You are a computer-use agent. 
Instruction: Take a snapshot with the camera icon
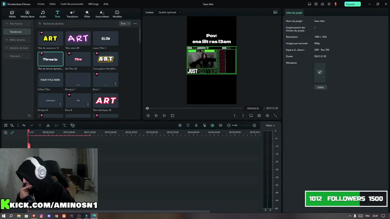click(x=259, y=116)
